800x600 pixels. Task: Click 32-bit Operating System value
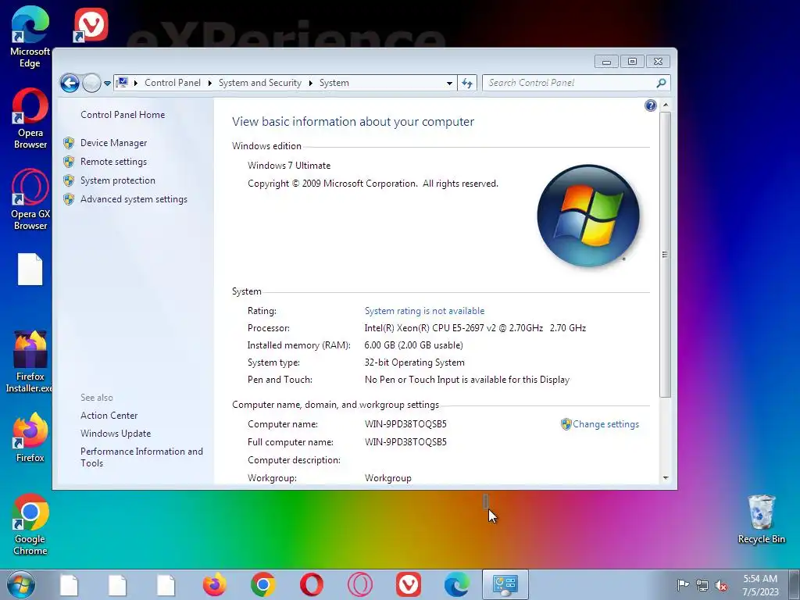[414, 362]
